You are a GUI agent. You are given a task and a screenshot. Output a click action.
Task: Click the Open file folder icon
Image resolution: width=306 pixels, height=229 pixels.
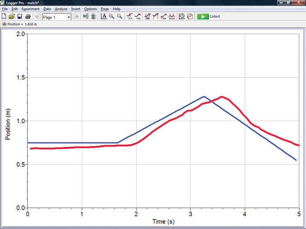(x=12, y=17)
